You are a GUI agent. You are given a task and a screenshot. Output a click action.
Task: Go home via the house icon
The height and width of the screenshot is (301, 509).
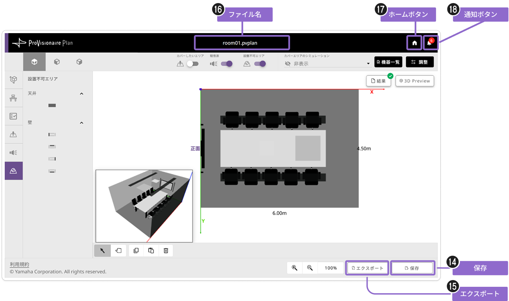414,43
